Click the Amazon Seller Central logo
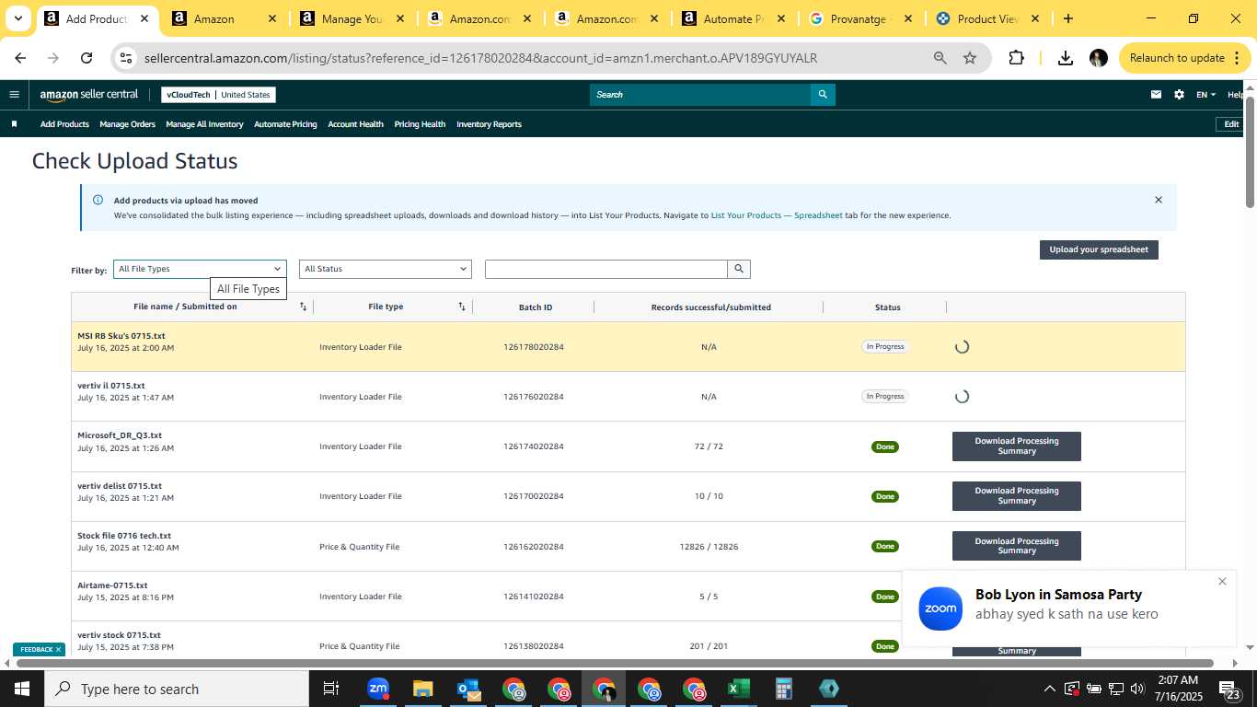The image size is (1257, 707). 88,94
